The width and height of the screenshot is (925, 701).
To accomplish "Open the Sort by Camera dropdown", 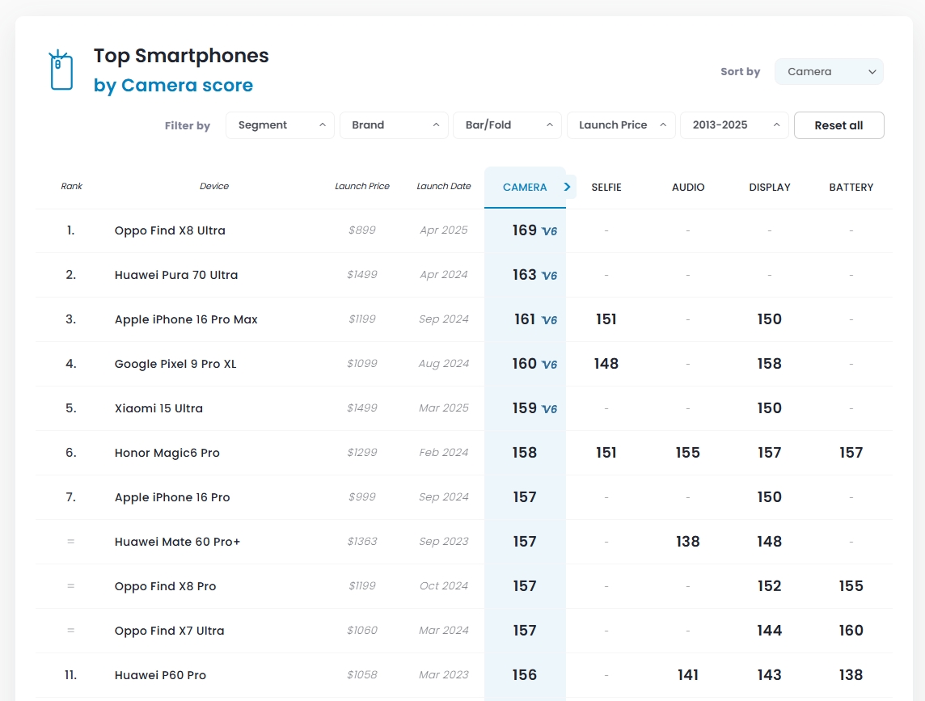I will coord(829,71).
